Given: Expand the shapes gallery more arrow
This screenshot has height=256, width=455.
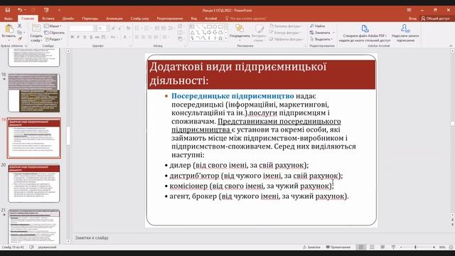Looking at the screenshot, I should coord(226,38).
